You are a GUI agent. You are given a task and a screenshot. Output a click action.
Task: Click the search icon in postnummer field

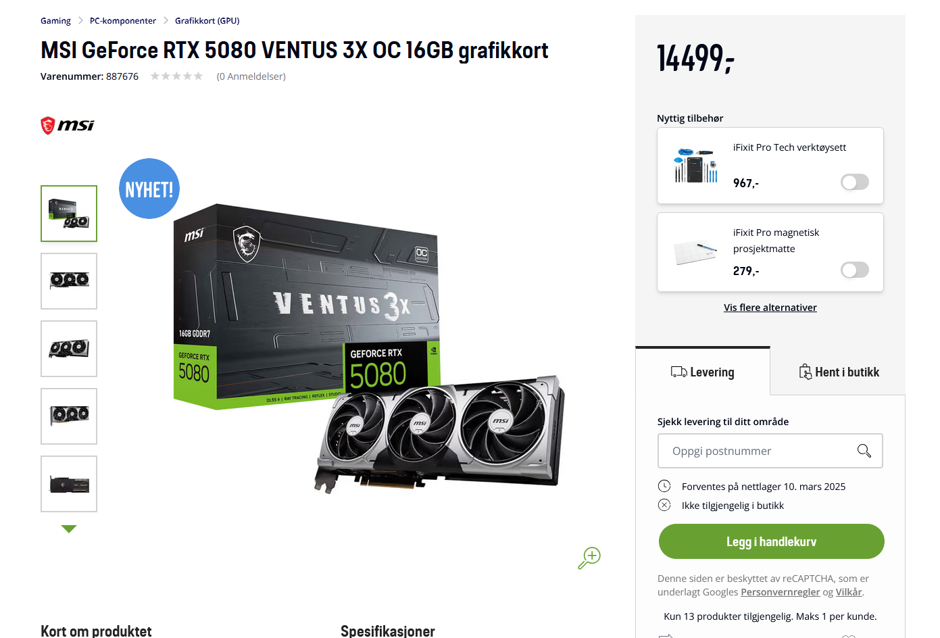[864, 451]
